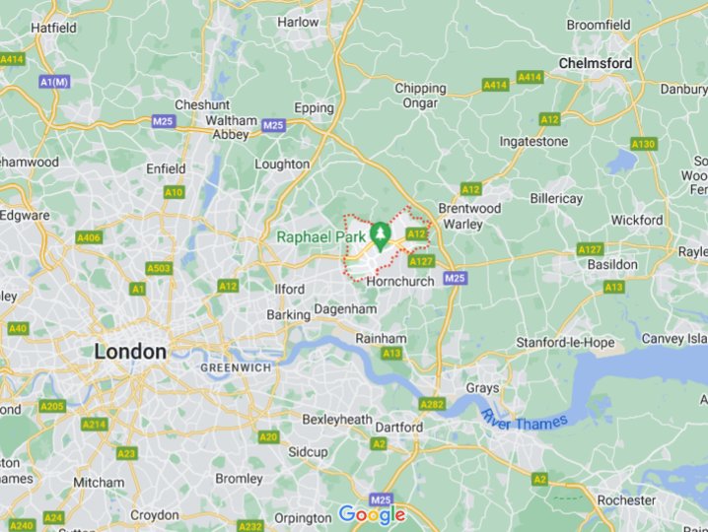Click the Chipping Ongar town label

click(420, 96)
